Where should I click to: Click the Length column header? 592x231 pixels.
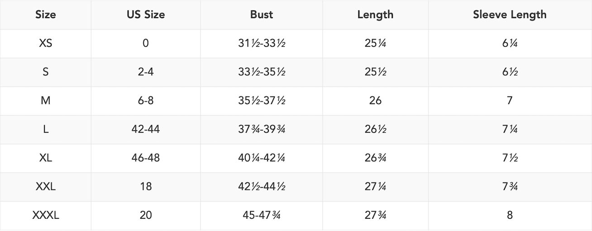click(x=375, y=14)
